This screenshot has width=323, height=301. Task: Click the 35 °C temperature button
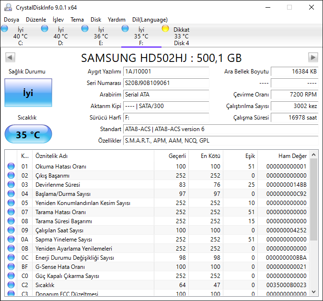28,134
